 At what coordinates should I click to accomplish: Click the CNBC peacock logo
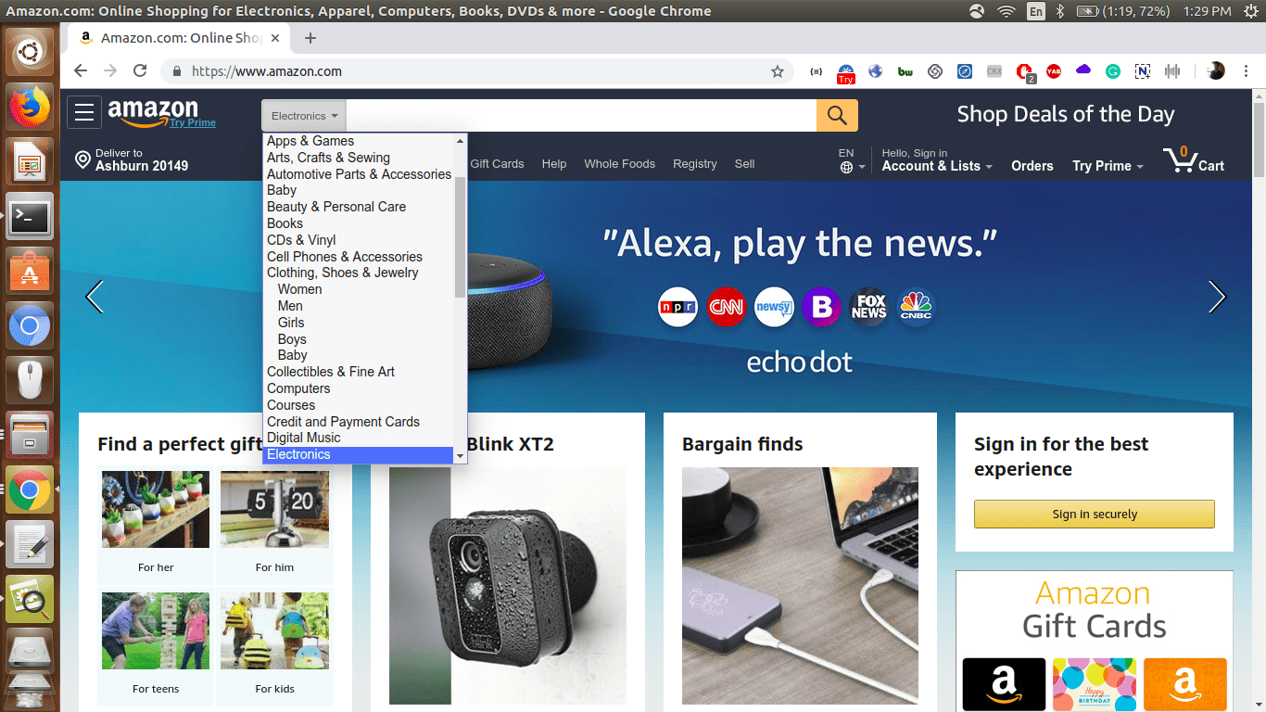pyautogui.click(x=916, y=307)
